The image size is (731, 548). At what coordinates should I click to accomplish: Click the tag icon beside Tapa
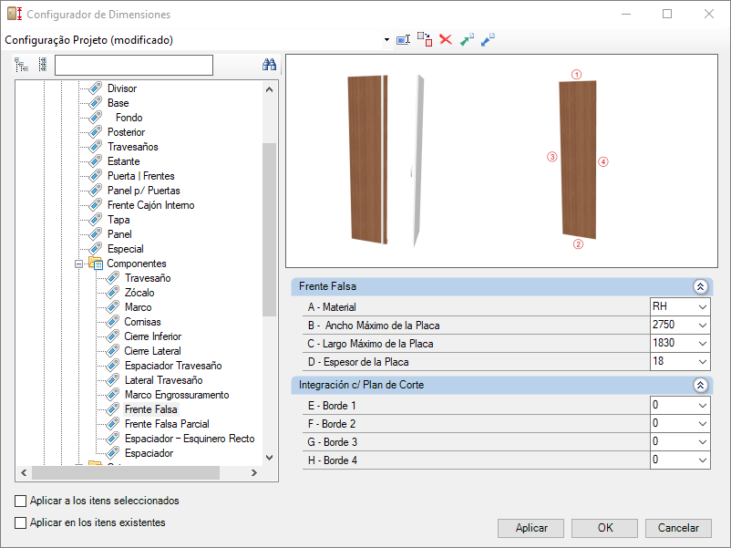95,219
